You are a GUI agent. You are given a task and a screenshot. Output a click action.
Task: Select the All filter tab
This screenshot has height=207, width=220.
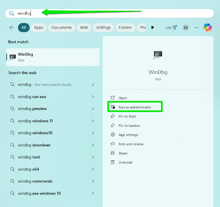(x=24, y=28)
